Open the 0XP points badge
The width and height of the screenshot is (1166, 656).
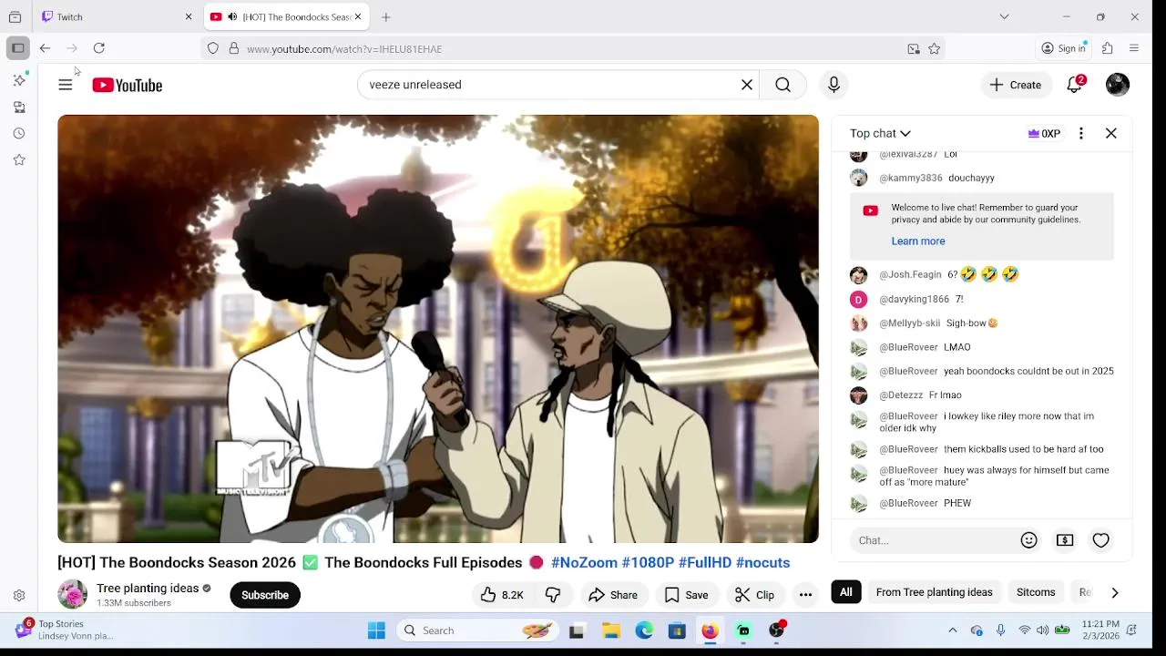click(x=1044, y=133)
